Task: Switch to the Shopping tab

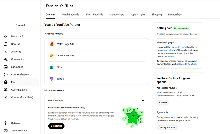Action: (157, 15)
